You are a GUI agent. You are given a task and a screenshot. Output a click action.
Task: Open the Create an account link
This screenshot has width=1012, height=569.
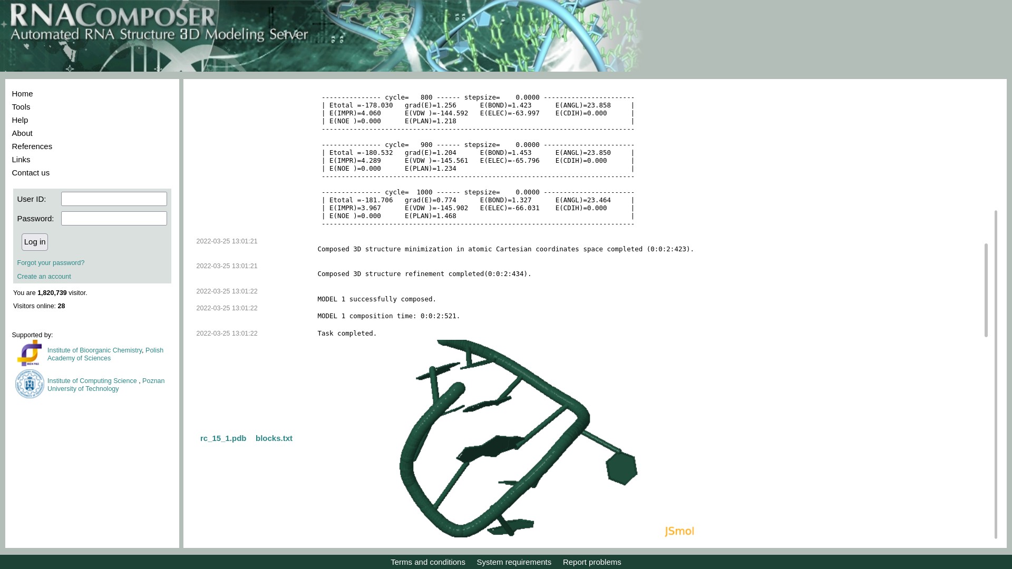(44, 277)
